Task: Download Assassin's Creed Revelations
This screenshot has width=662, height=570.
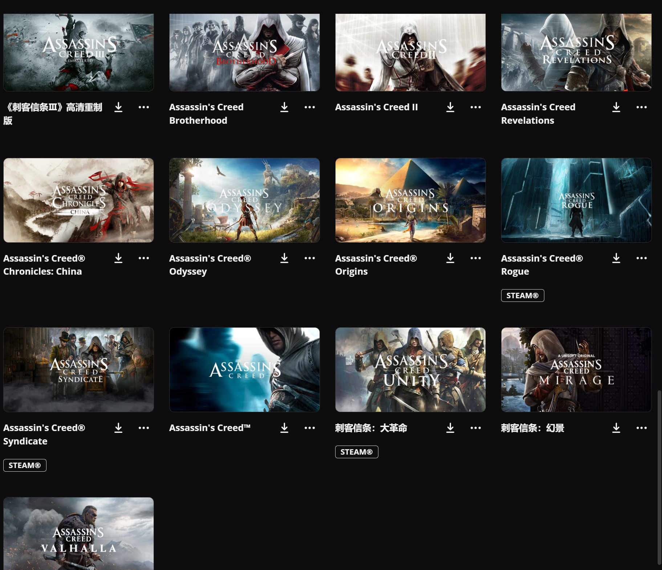Action: pyautogui.click(x=616, y=107)
